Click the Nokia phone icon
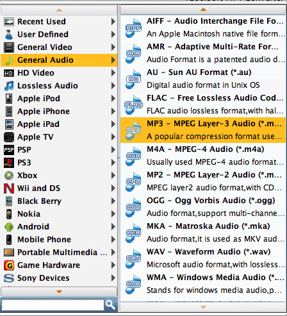287x316 pixels. 9,214
